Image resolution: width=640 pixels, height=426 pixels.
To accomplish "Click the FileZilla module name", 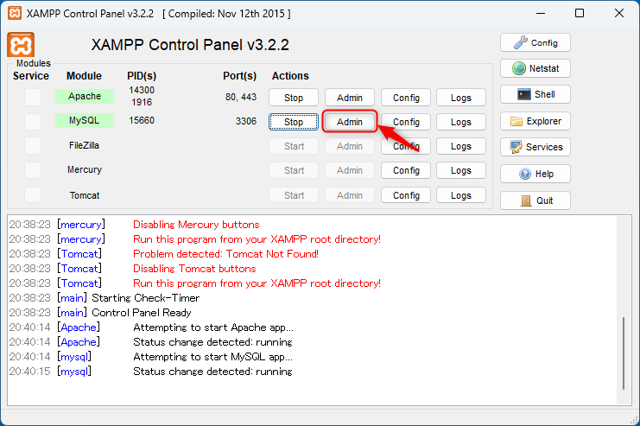I will [x=84, y=145].
